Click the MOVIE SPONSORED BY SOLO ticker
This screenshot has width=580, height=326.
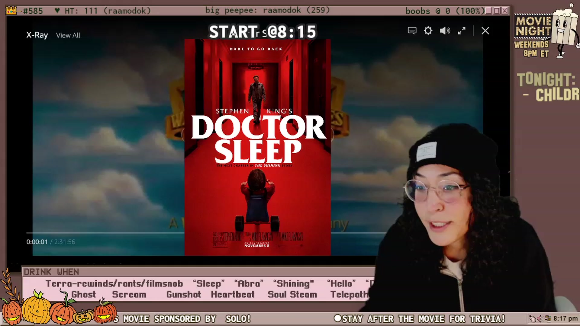183,319
